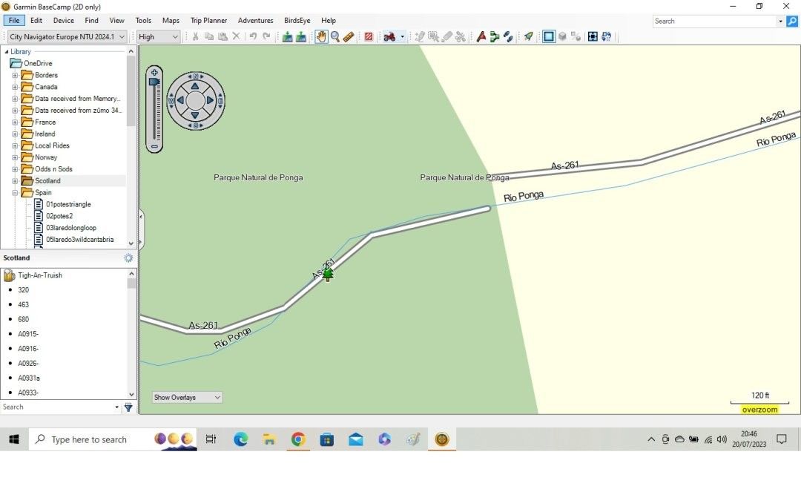Open the Device menu
Viewport: 801px width, 495px height.
[x=63, y=21]
